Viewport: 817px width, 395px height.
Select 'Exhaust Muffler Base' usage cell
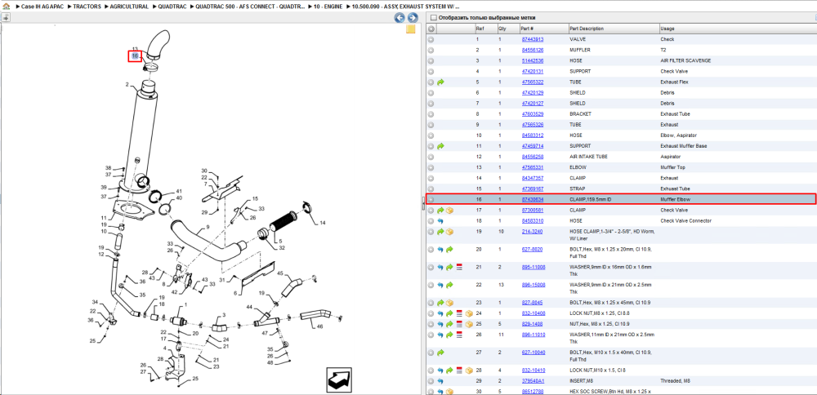[x=684, y=146]
